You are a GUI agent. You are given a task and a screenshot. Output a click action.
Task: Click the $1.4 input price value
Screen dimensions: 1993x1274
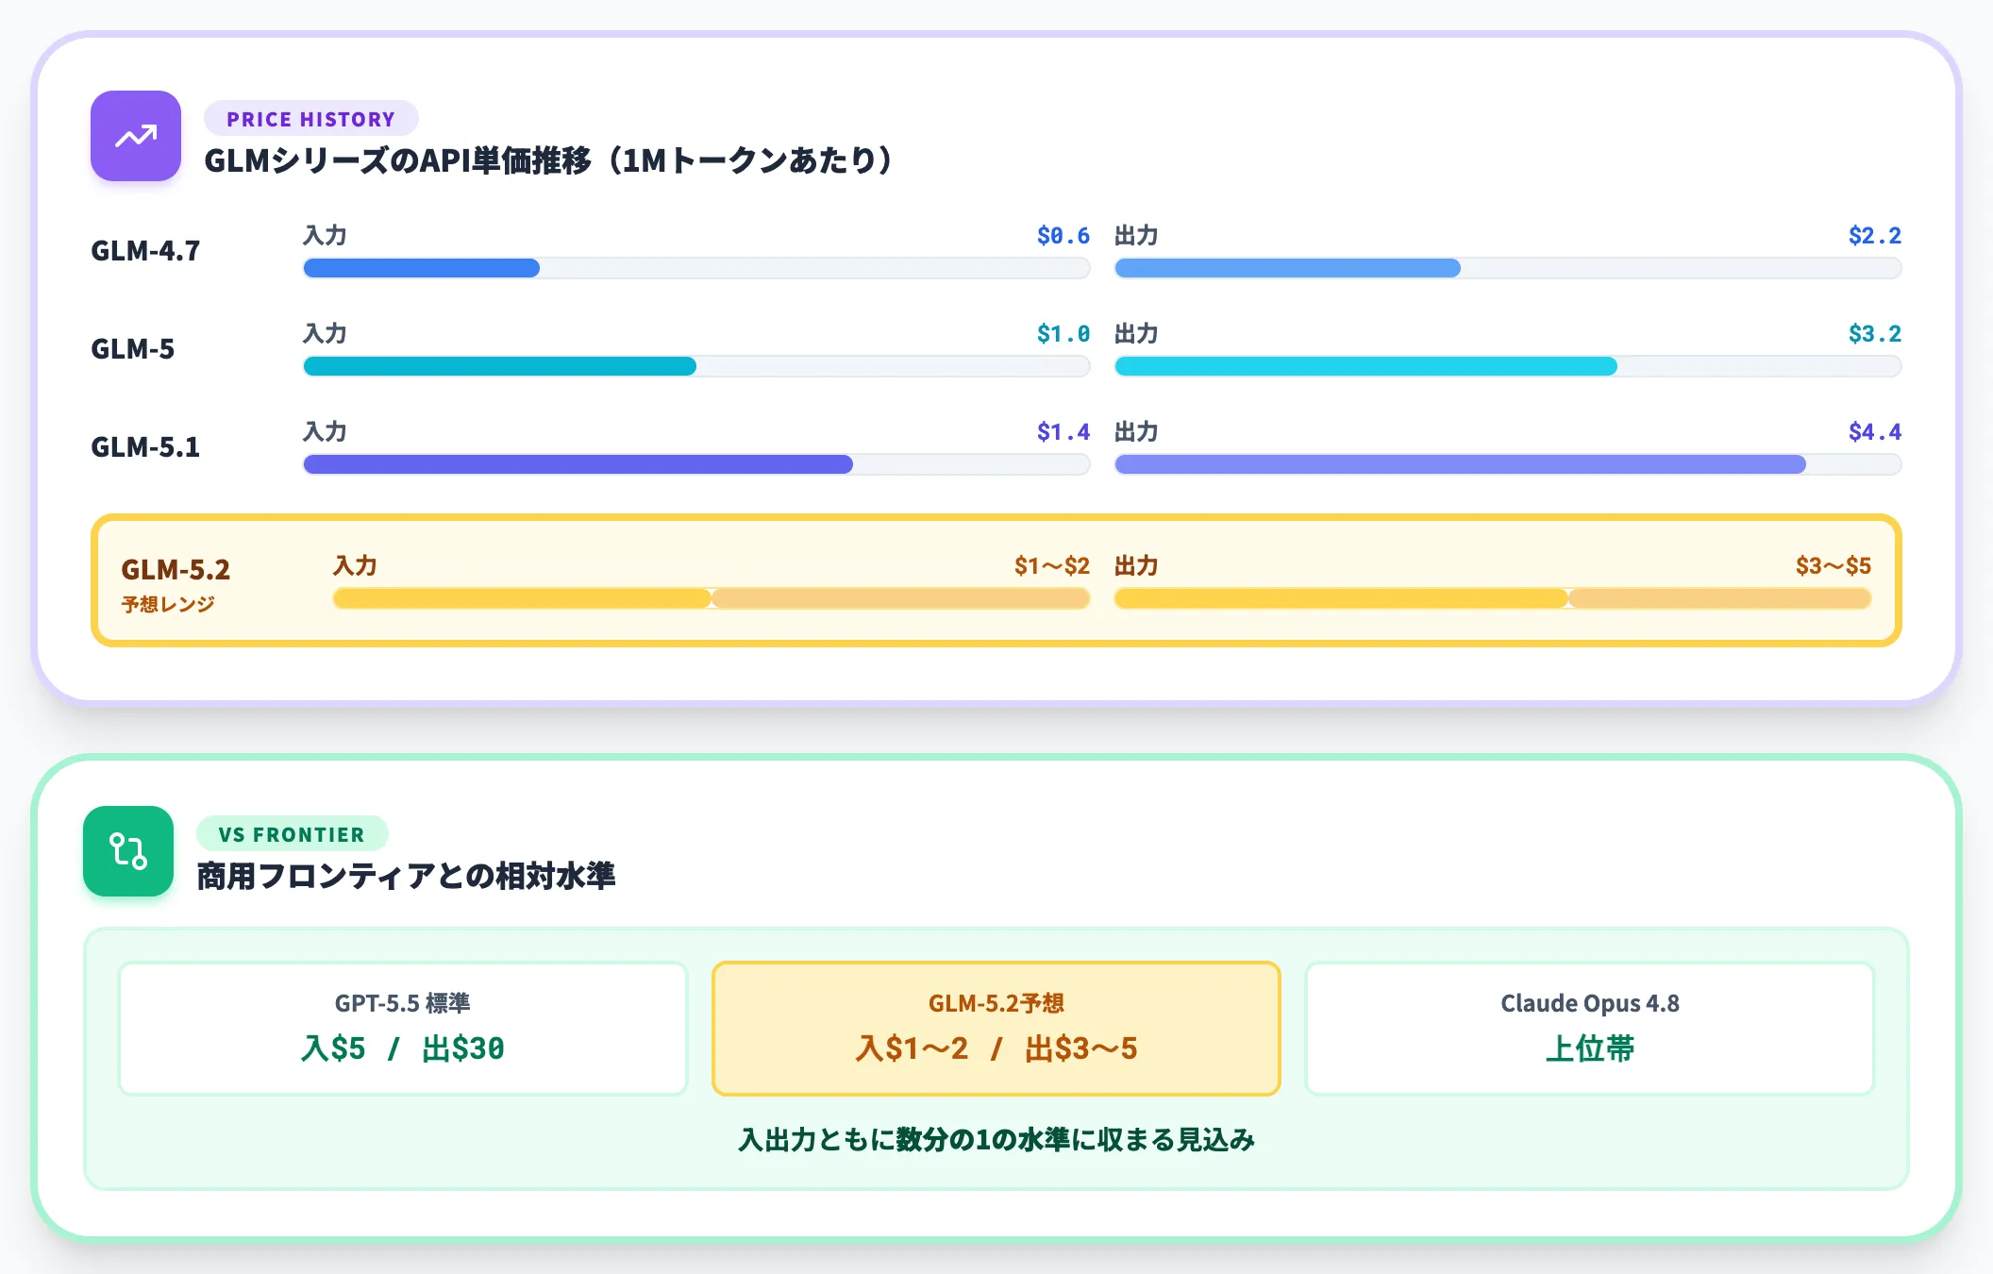(1063, 432)
